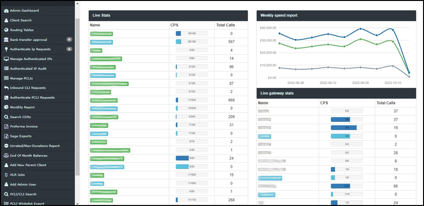Click the Bank transfer approval bank icon

6,39
